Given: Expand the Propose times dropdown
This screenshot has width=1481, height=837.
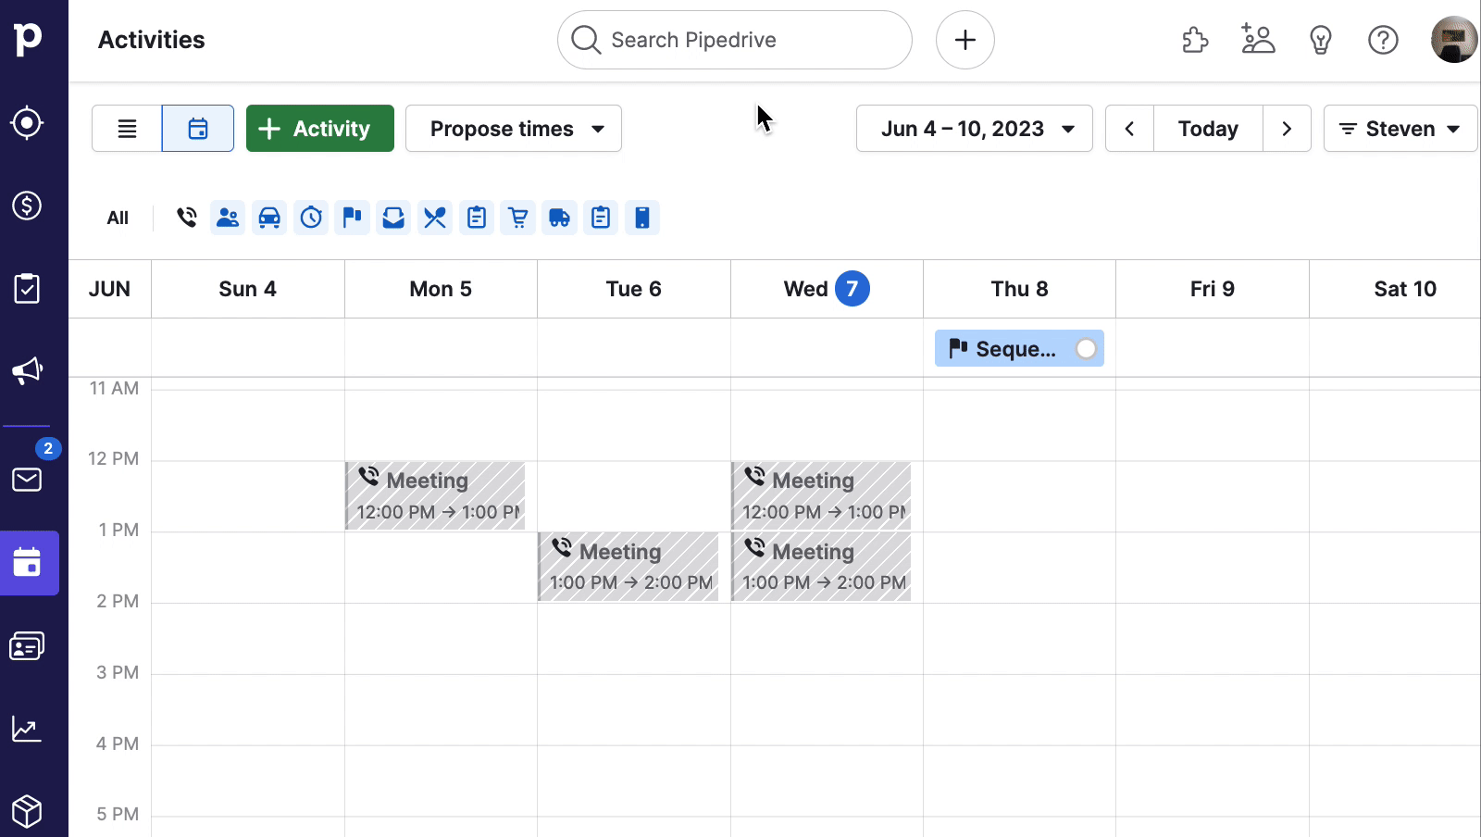Looking at the screenshot, I should pos(513,128).
